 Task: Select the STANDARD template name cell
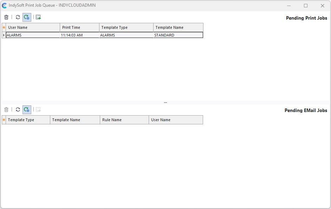[x=178, y=35]
